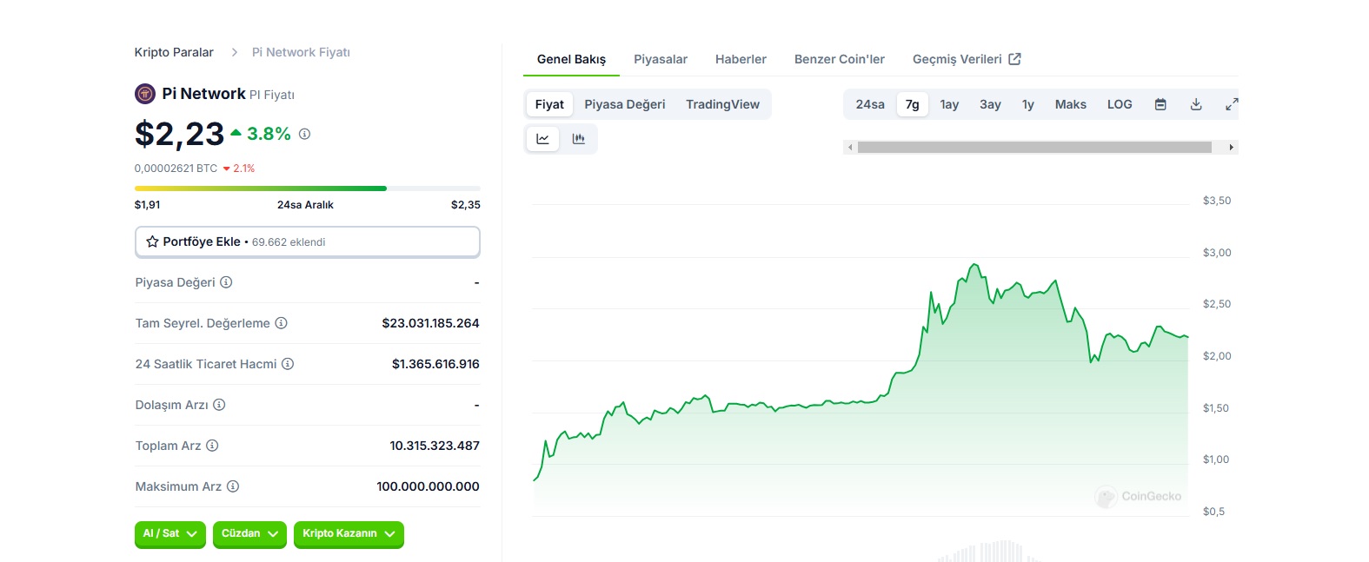Show info for Toplam Arz
The height and width of the screenshot is (562, 1369).
[x=212, y=446]
